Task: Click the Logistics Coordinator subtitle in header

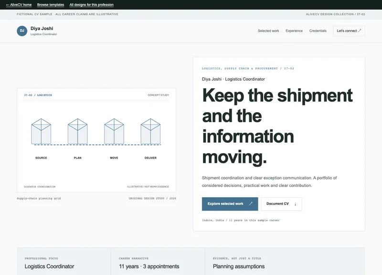Action: 43,34
